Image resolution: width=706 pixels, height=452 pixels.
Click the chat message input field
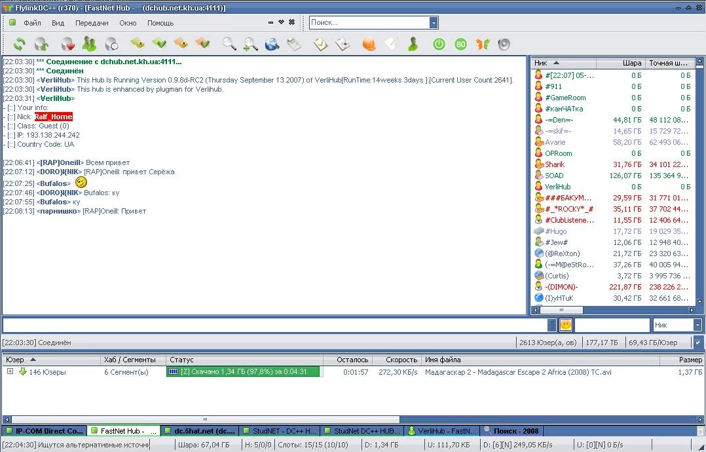tap(274, 325)
